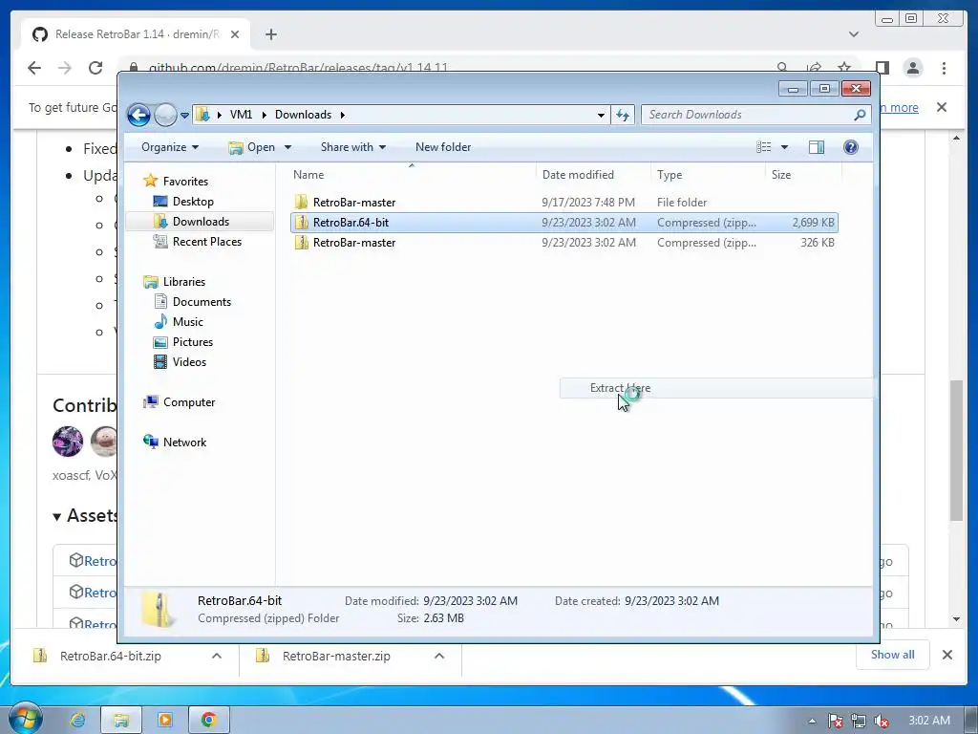
Task: Click the Favorites star in sidebar
Action: [x=150, y=181]
